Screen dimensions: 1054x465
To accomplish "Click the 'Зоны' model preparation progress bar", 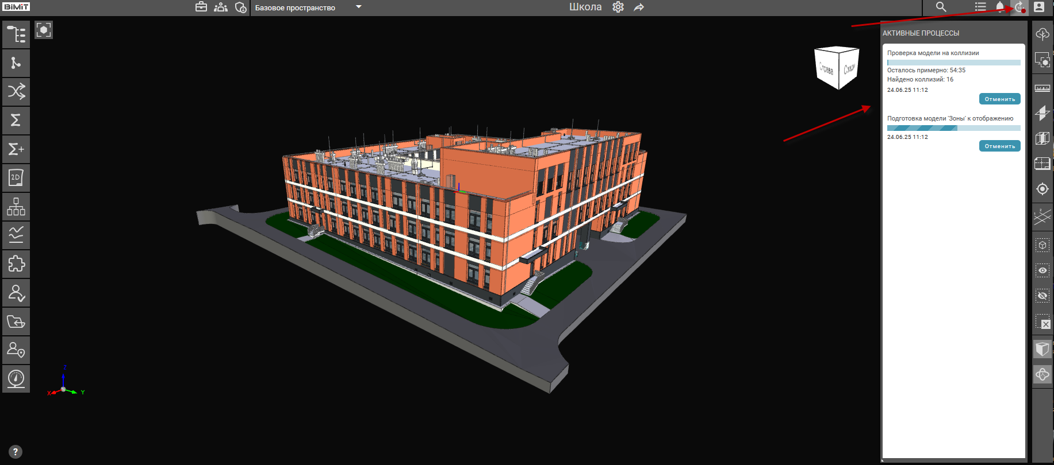I will coord(953,128).
